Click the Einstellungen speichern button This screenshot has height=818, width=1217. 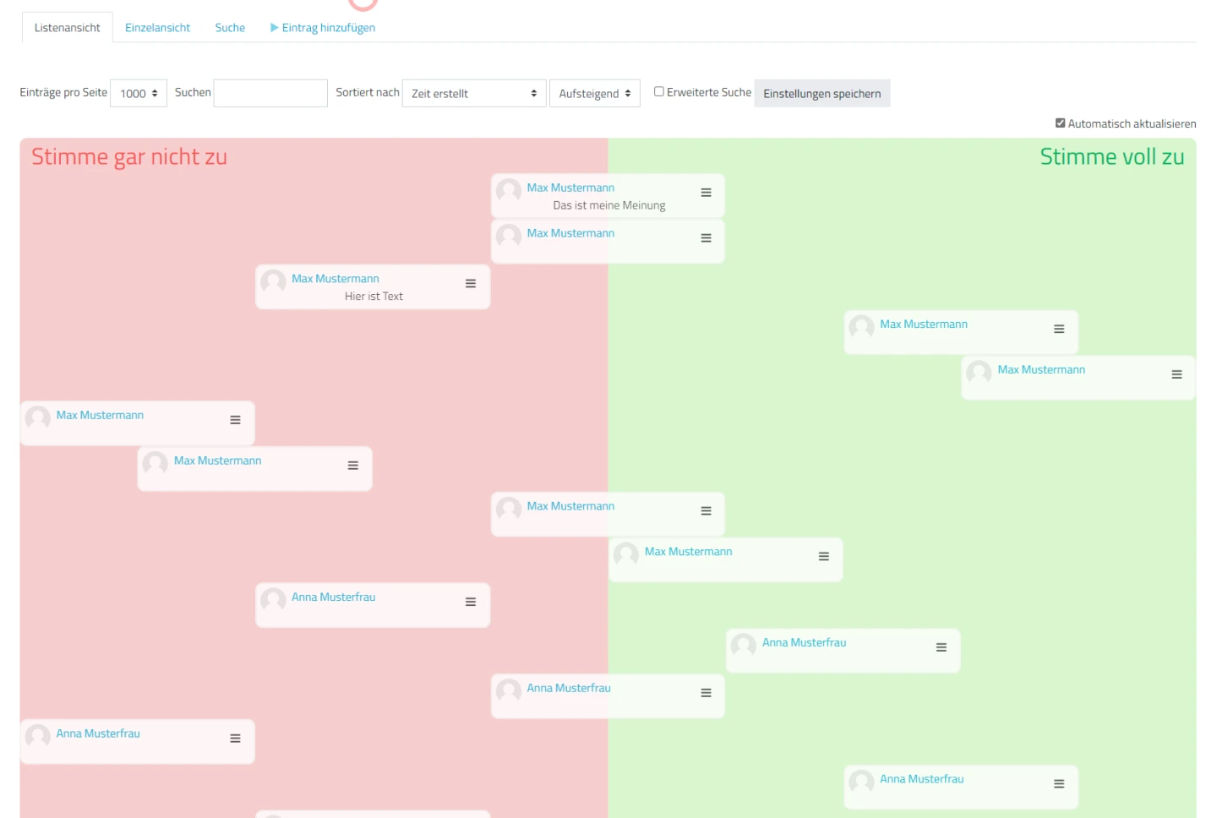click(x=821, y=94)
